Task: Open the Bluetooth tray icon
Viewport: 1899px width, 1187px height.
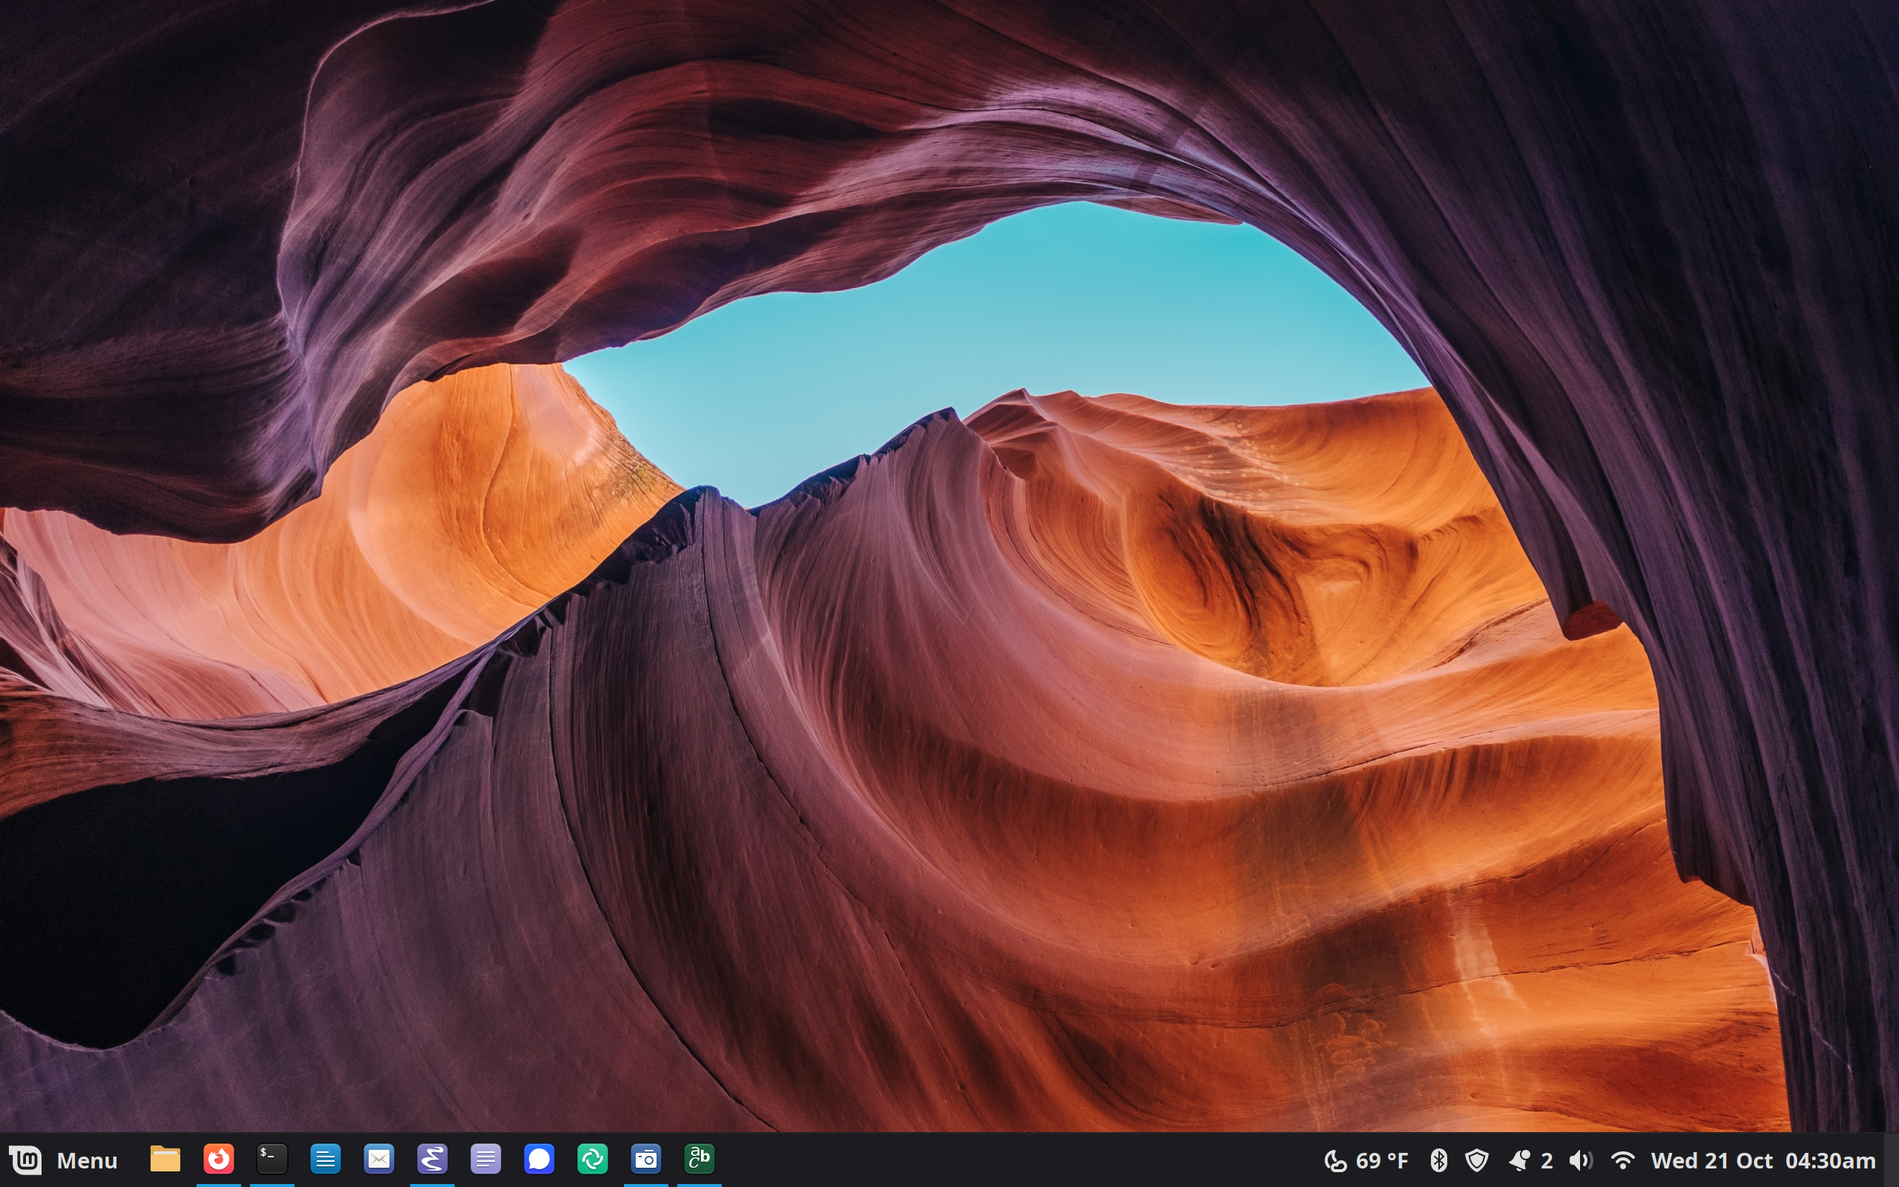Action: coord(1438,1160)
